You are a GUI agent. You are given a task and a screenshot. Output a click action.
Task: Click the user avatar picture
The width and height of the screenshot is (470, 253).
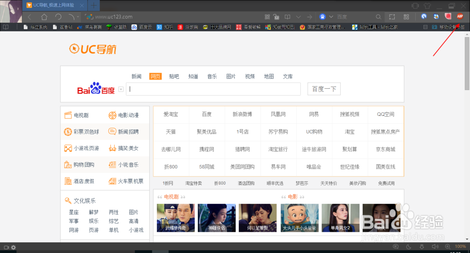pyautogui.click(x=11, y=11)
